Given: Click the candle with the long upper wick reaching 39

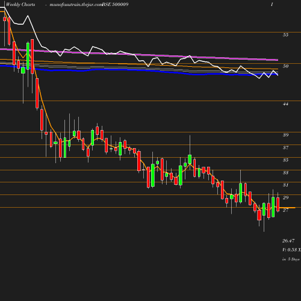Looking at the screenshot, I should (x=190, y=159).
